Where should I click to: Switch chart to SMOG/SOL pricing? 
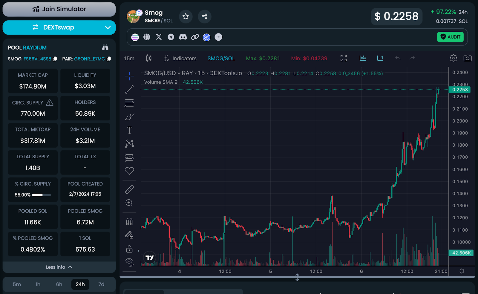[x=221, y=58]
